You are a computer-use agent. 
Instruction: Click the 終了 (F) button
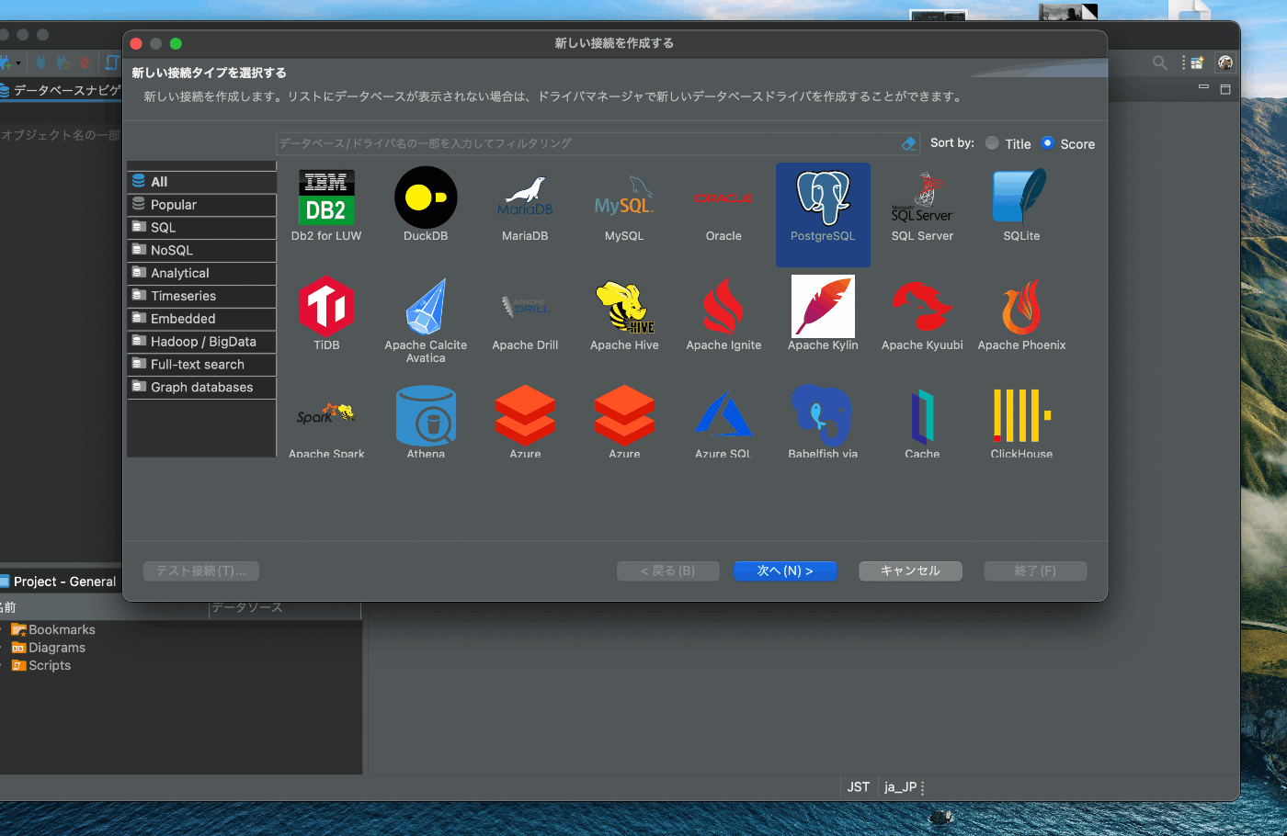pyautogui.click(x=1035, y=571)
